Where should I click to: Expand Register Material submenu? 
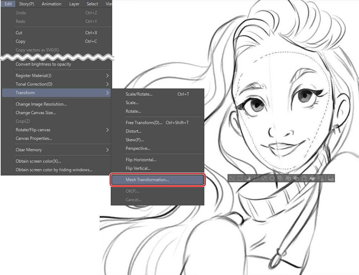tap(107, 76)
